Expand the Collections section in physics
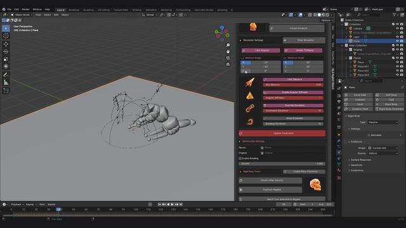Screen dimensions: 406x228 tap(357, 170)
